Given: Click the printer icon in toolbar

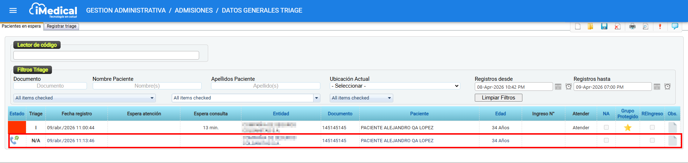Looking at the screenshot, I should point(632,26).
